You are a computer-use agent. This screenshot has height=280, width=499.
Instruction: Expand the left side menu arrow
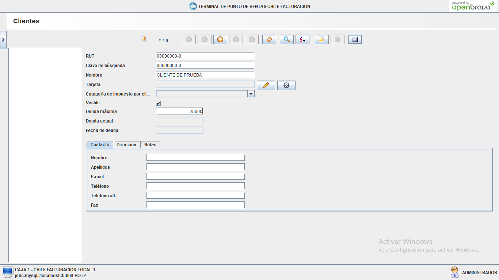(3, 40)
